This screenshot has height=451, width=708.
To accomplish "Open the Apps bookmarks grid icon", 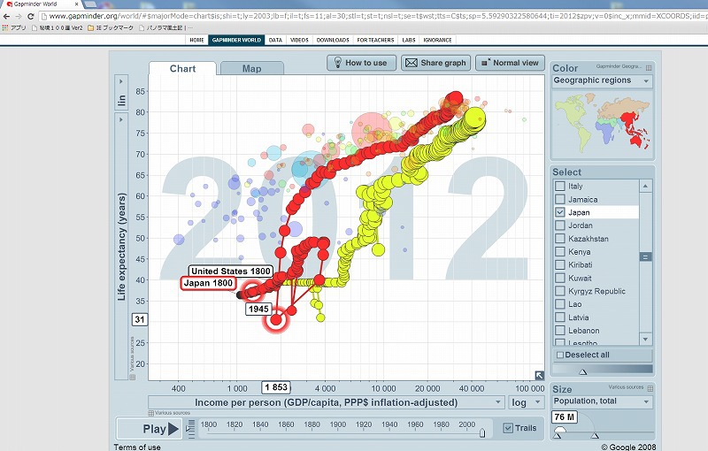I will pos(5,27).
